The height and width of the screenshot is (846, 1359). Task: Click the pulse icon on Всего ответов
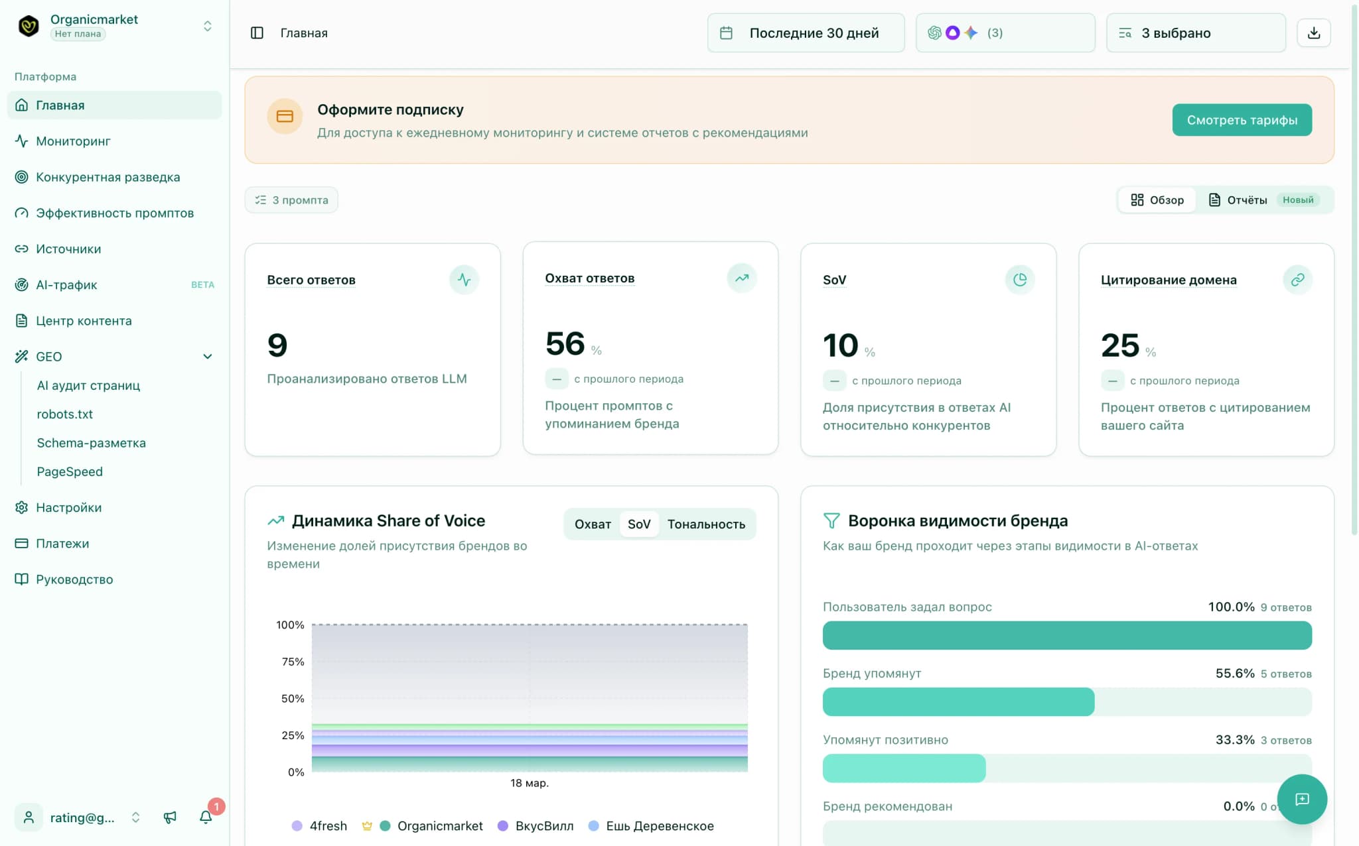click(464, 280)
